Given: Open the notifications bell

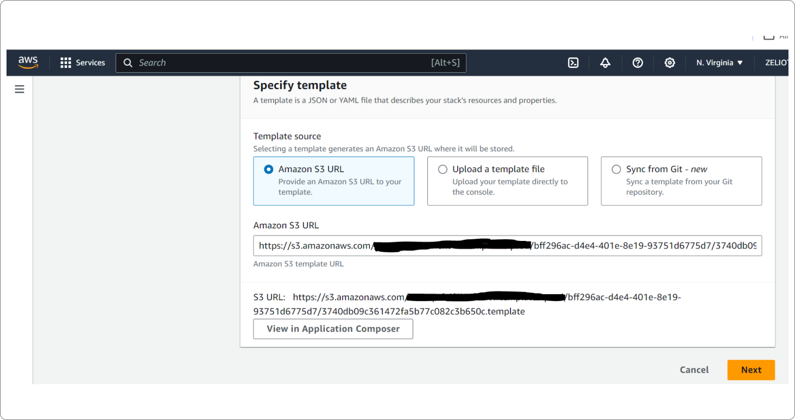Looking at the screenshot, I should click(605, 63).
